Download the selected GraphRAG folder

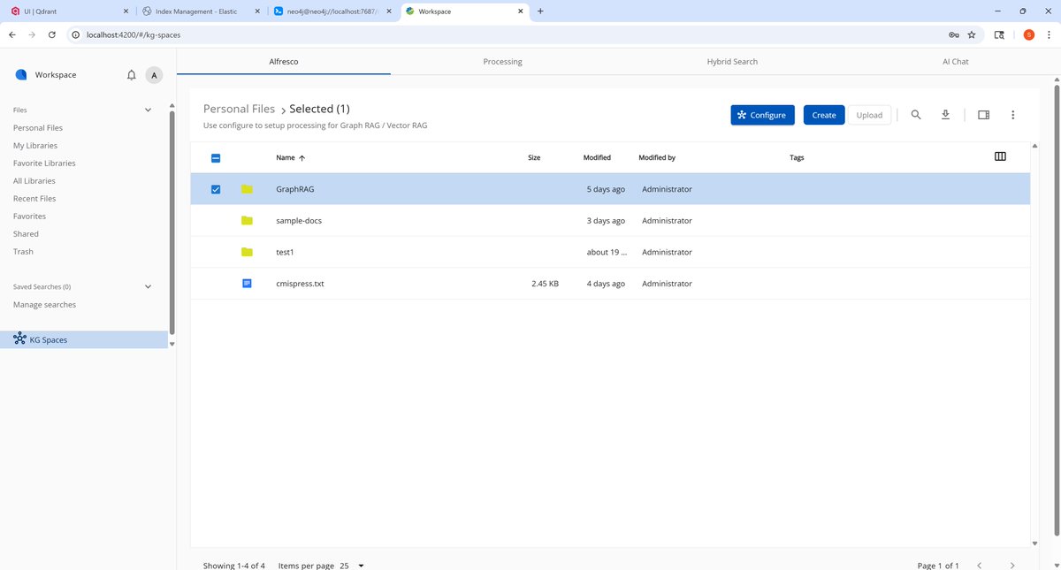pyautogui.click(x=945, y=114)
